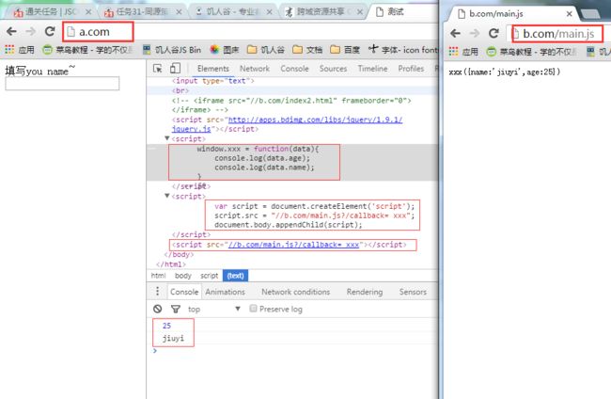
Task: Select the console output jiuyi
Action: (x=173, y=338)
